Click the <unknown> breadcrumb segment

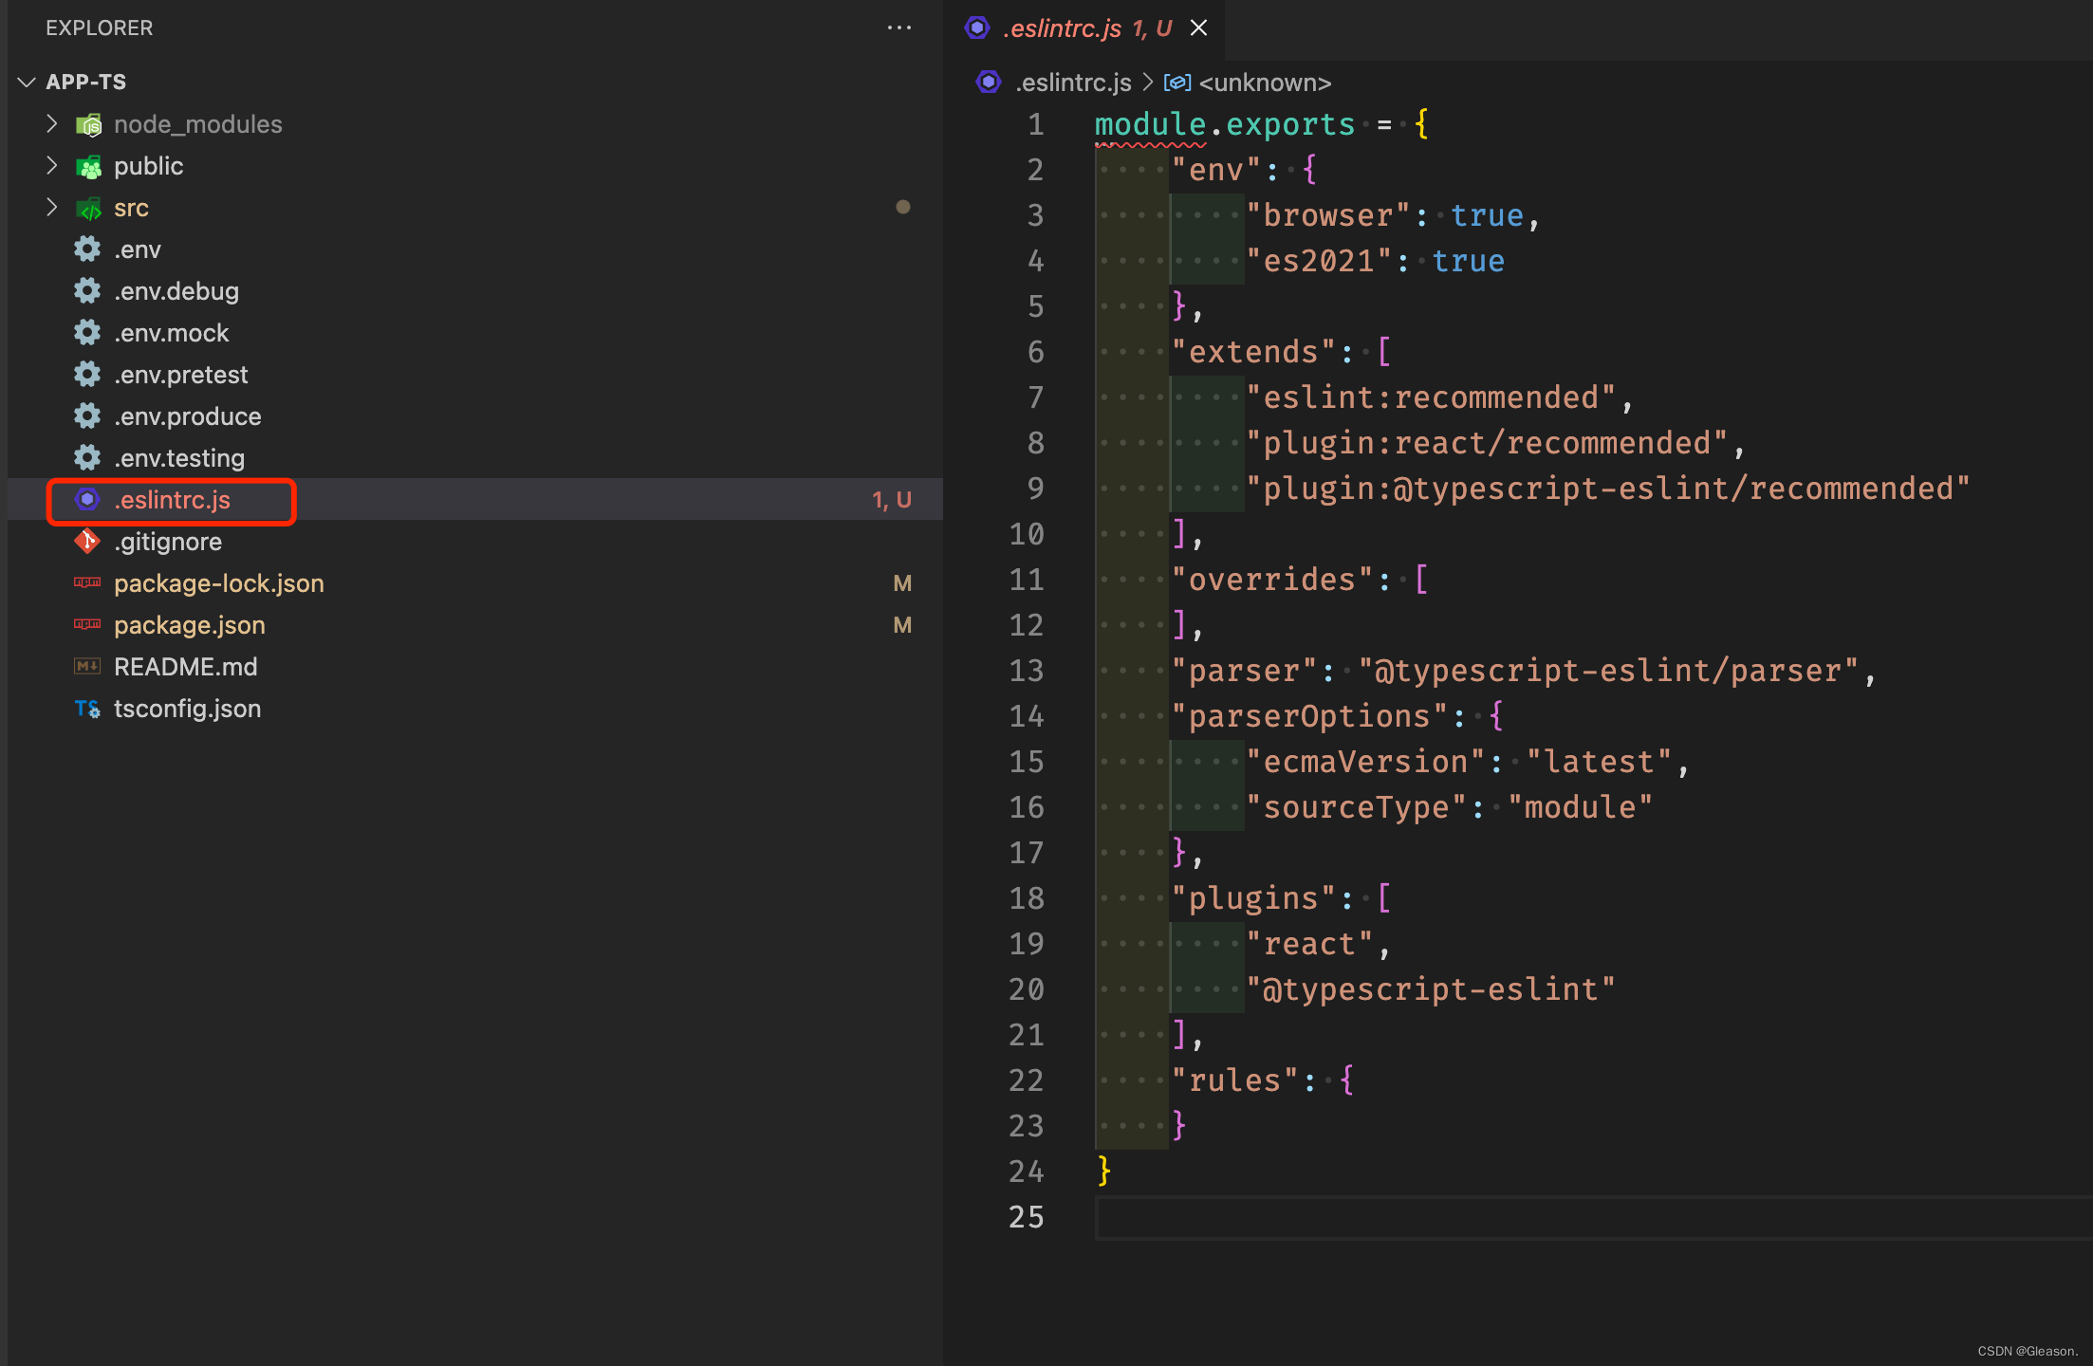pos(1265,83)
